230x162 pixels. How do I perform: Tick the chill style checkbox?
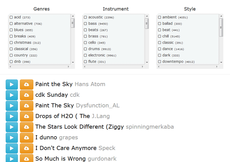point(159,36)
